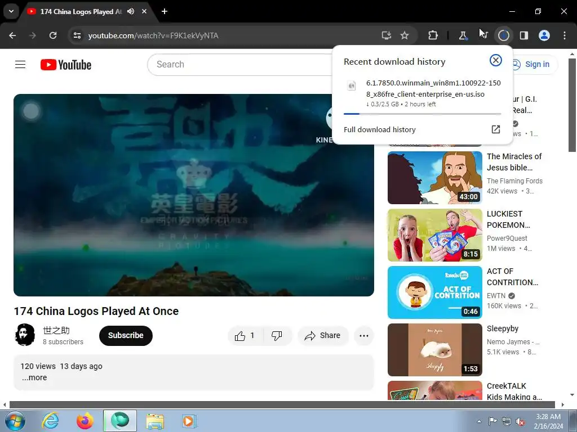
Task: Open the Extensions puzzle icon
Action: pyautogui.click(x=433, y=35)
